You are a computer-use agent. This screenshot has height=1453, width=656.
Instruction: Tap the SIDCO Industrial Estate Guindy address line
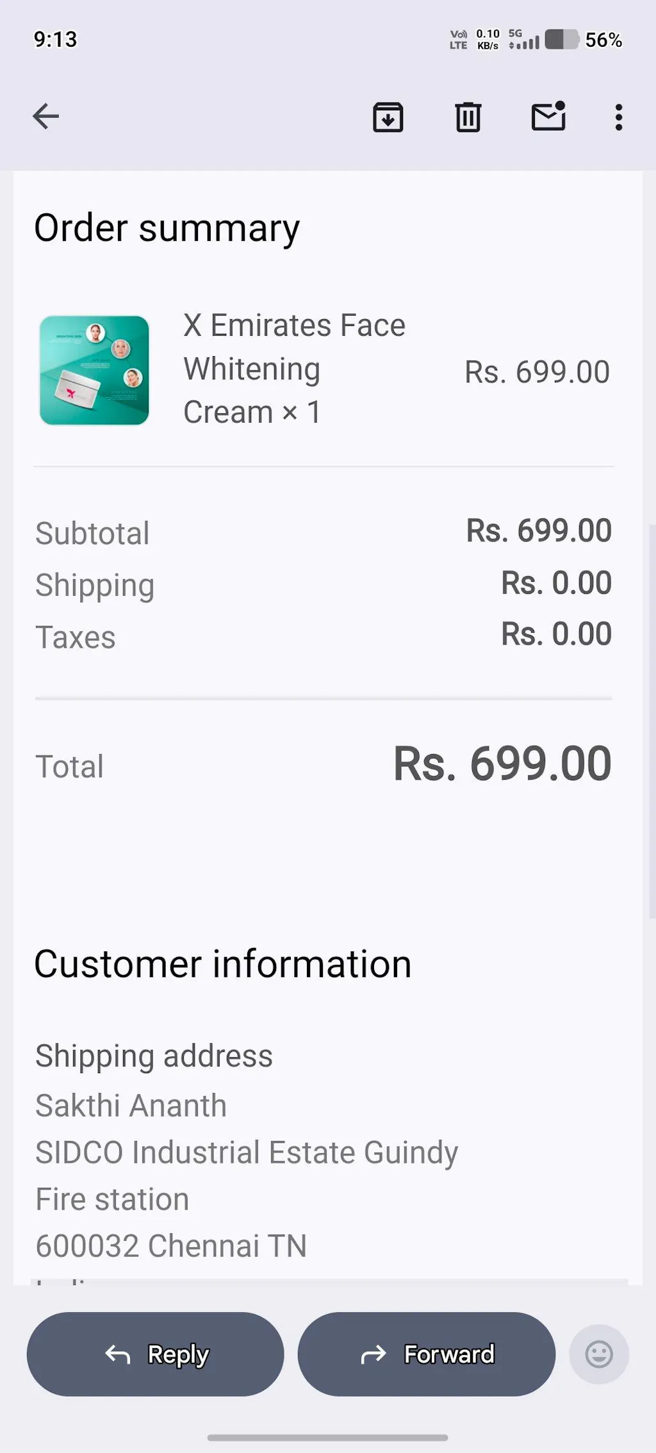[x=247, y=1152]
